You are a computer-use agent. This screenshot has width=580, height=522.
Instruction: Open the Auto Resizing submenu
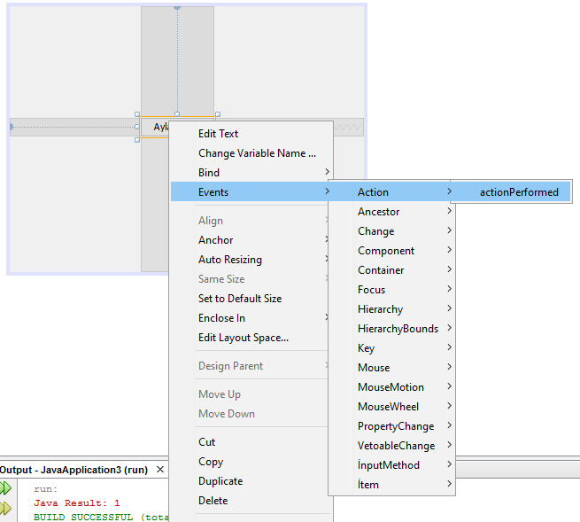pyautogui.click(x=251, y=260)
